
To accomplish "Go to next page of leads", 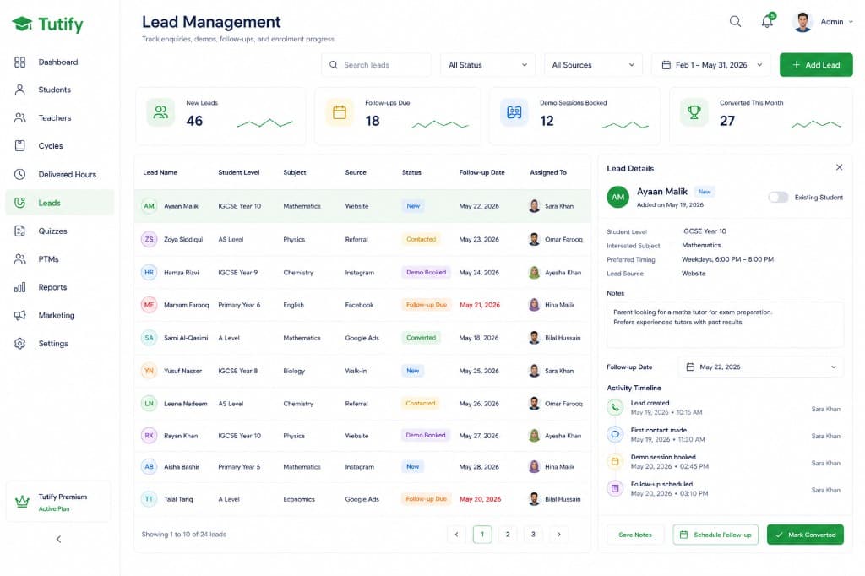I will click(559, 534).
